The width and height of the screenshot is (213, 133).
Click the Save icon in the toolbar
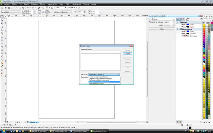pyautogui.click(x=9, y=8)
